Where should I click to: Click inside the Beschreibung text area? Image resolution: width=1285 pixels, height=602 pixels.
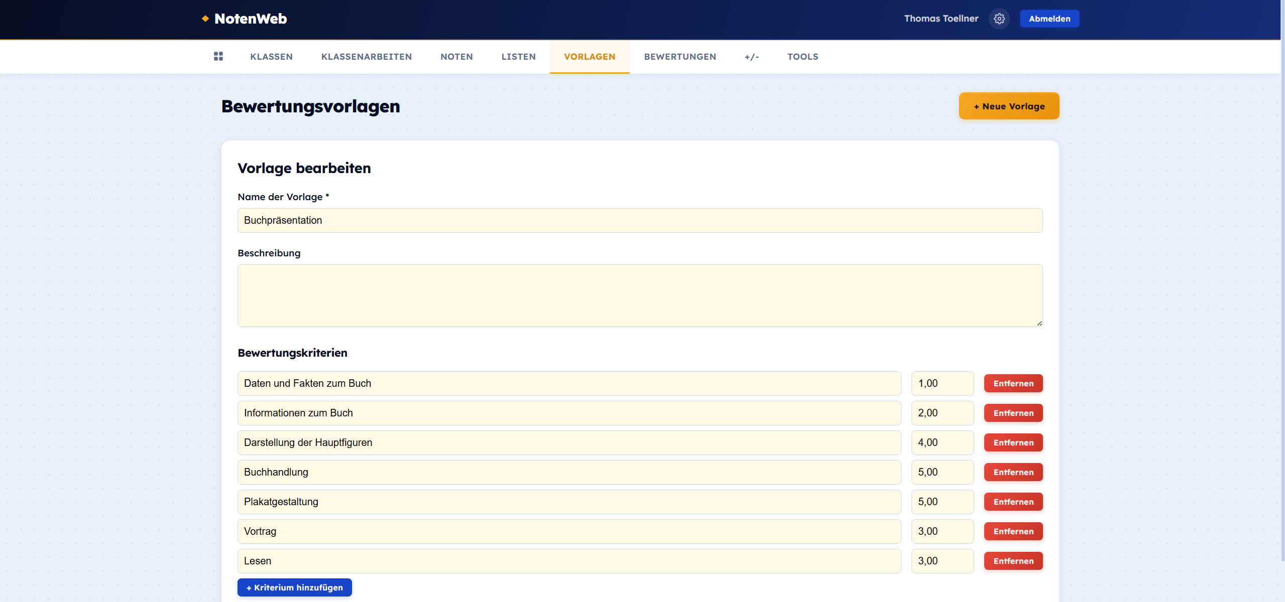(x=640, y=295)
